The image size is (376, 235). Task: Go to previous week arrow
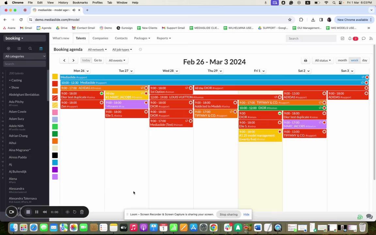tap(64, 60)
